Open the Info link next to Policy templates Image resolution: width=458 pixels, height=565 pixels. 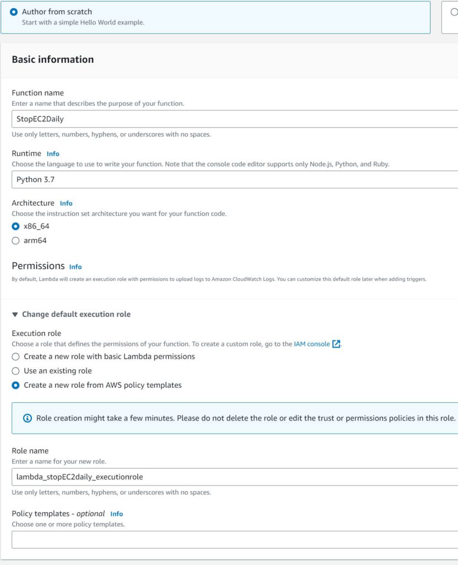(x=117, y=514)
